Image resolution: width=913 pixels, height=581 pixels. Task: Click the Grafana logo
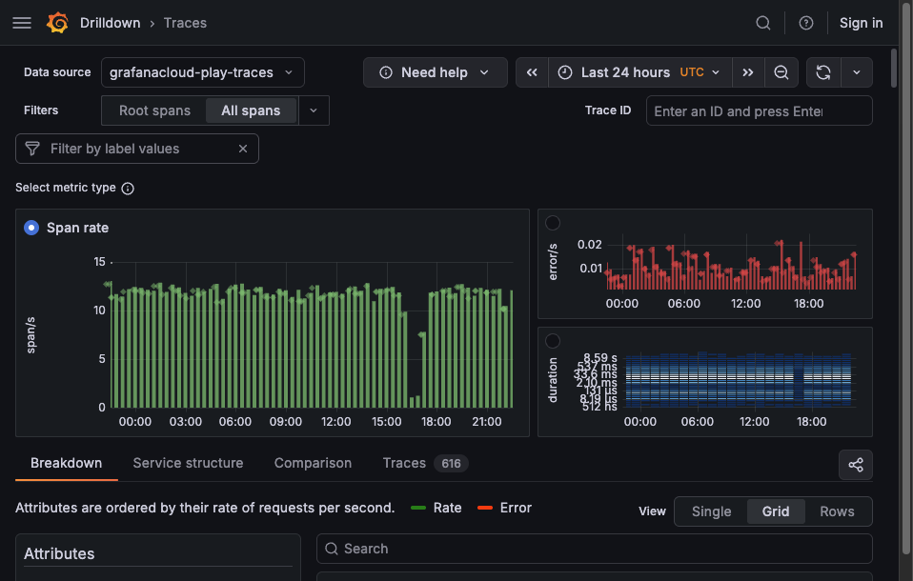pyautogui.click(x=57, y=23)
